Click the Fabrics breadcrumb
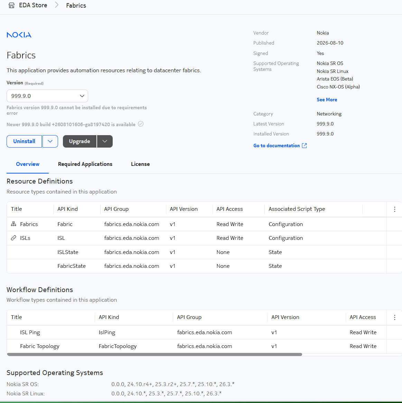 (x=76, y=6)
